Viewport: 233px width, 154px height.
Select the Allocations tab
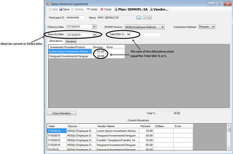point(56,41)
